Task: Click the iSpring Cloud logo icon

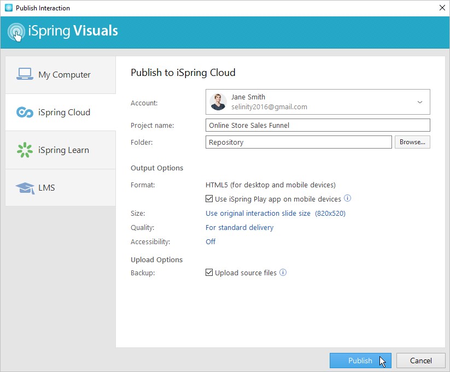Action: point(25,112)
